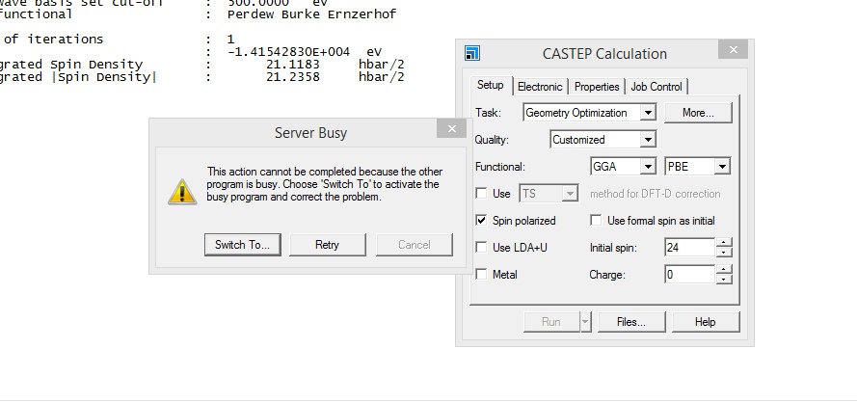The width and height of the screenshot is (857, 402).
Task: Click the Cancel button in Server Busy dialog
Action: click(415, 245)
